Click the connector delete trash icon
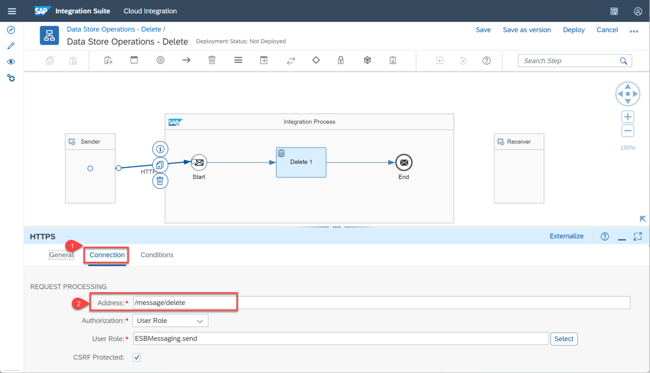 (x=160, y=181)
